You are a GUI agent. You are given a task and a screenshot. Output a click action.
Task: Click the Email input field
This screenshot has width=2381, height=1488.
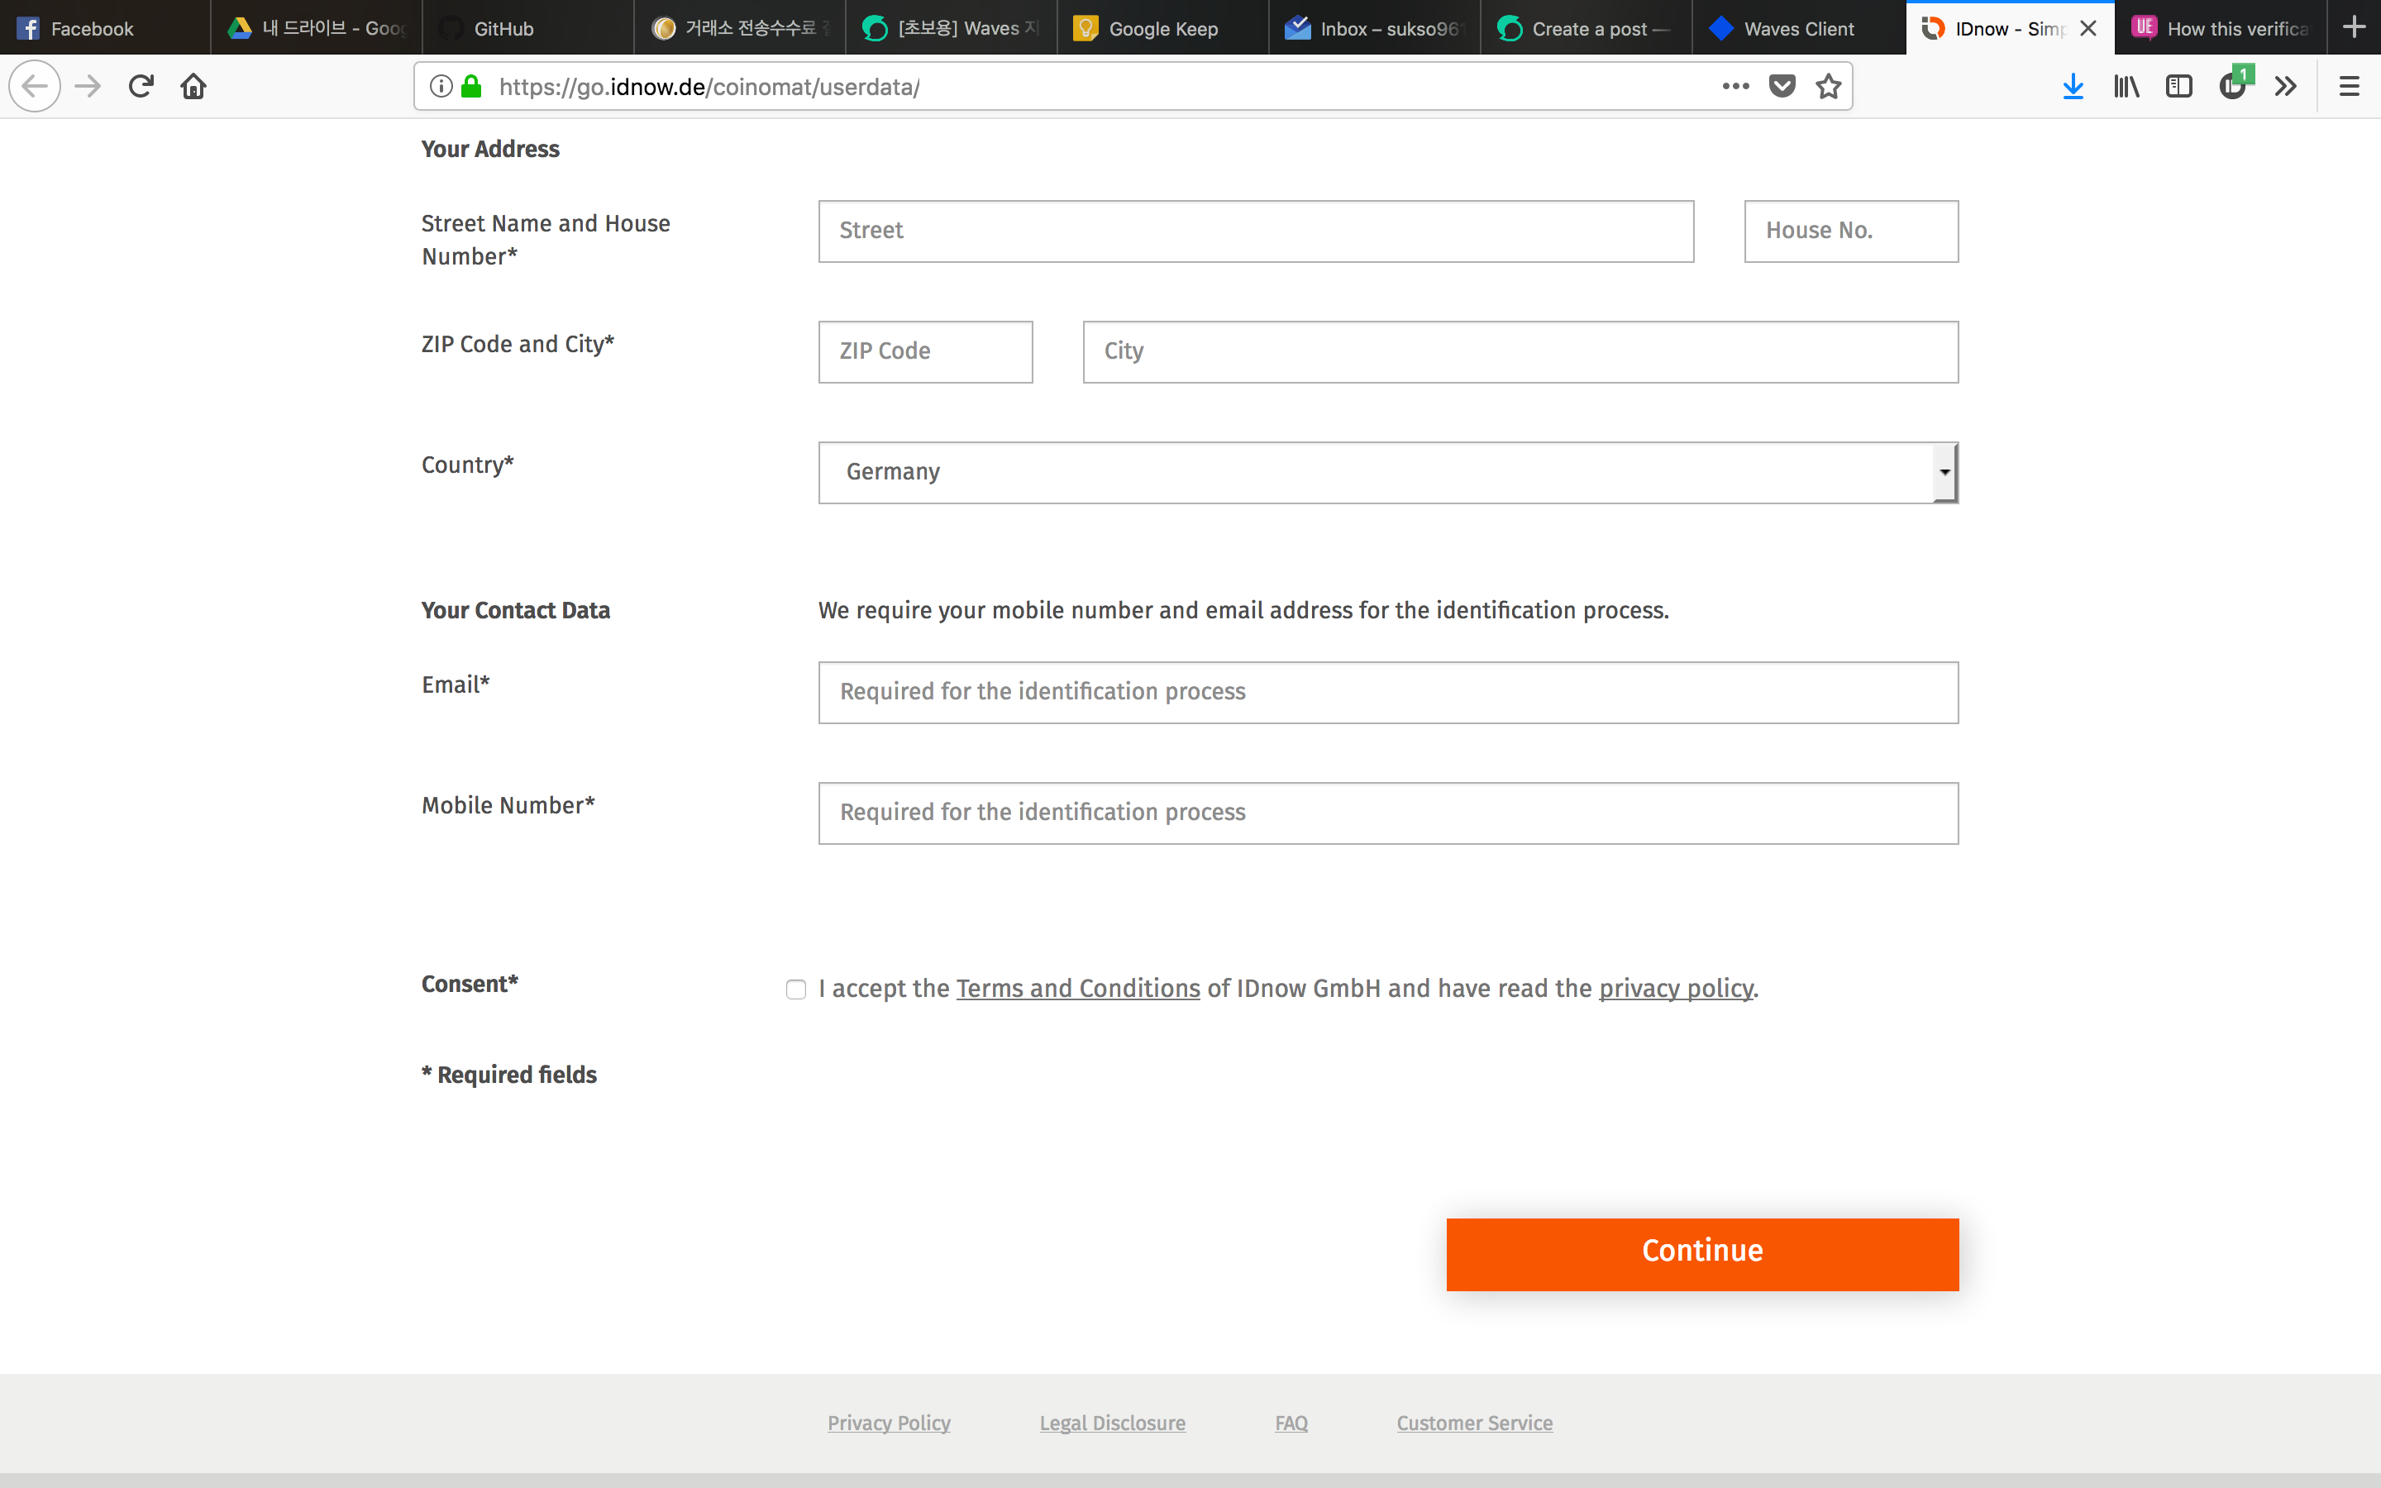(1388, 692)
